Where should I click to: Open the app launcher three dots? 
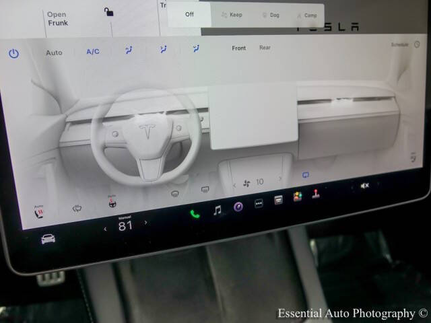tap(259, 203)
